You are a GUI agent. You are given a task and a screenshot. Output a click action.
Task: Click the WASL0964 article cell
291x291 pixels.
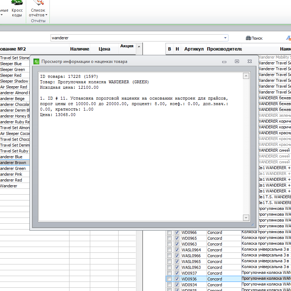194,250
